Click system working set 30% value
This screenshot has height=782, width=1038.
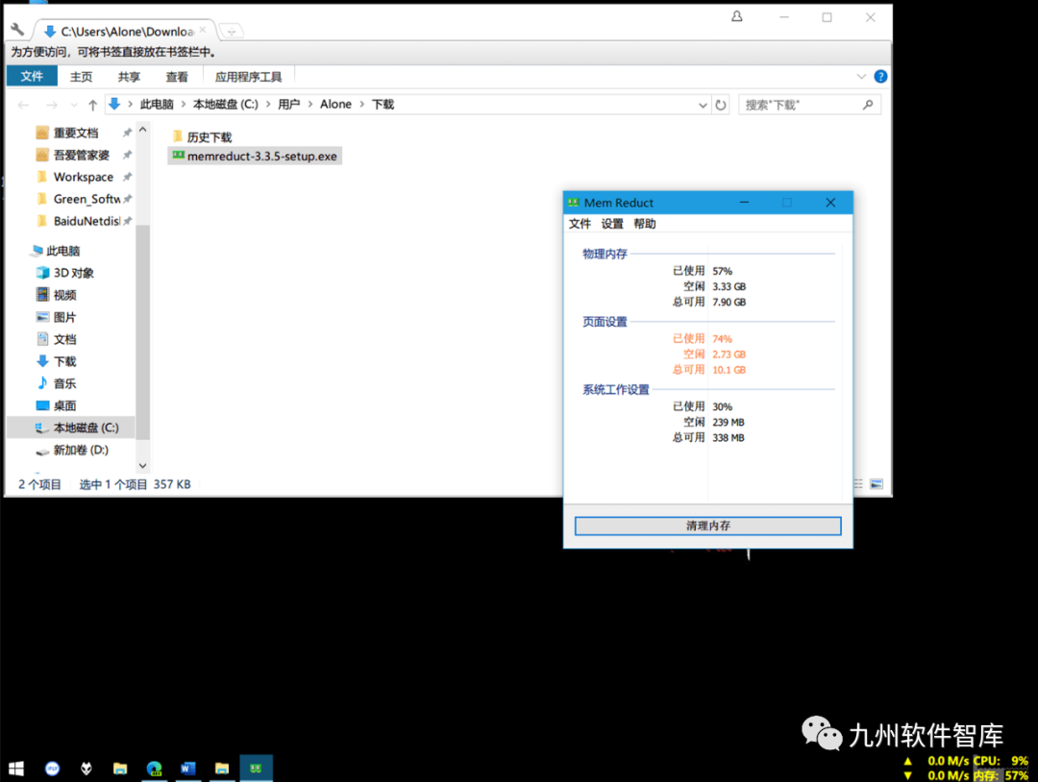pos(722,407)
